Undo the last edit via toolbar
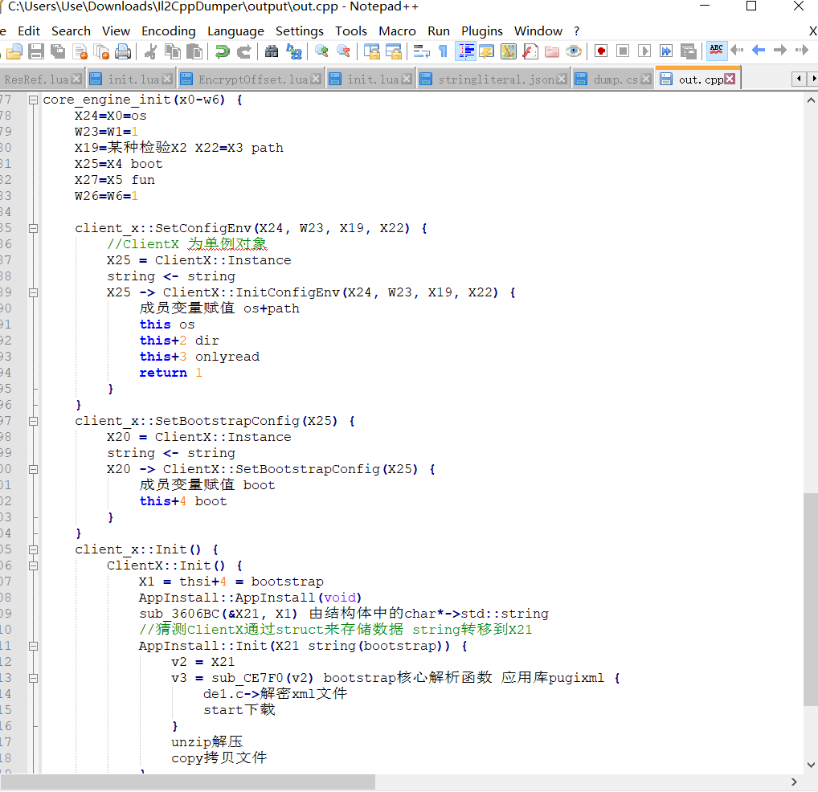This screenshot has height=792, width=818. 222,51
